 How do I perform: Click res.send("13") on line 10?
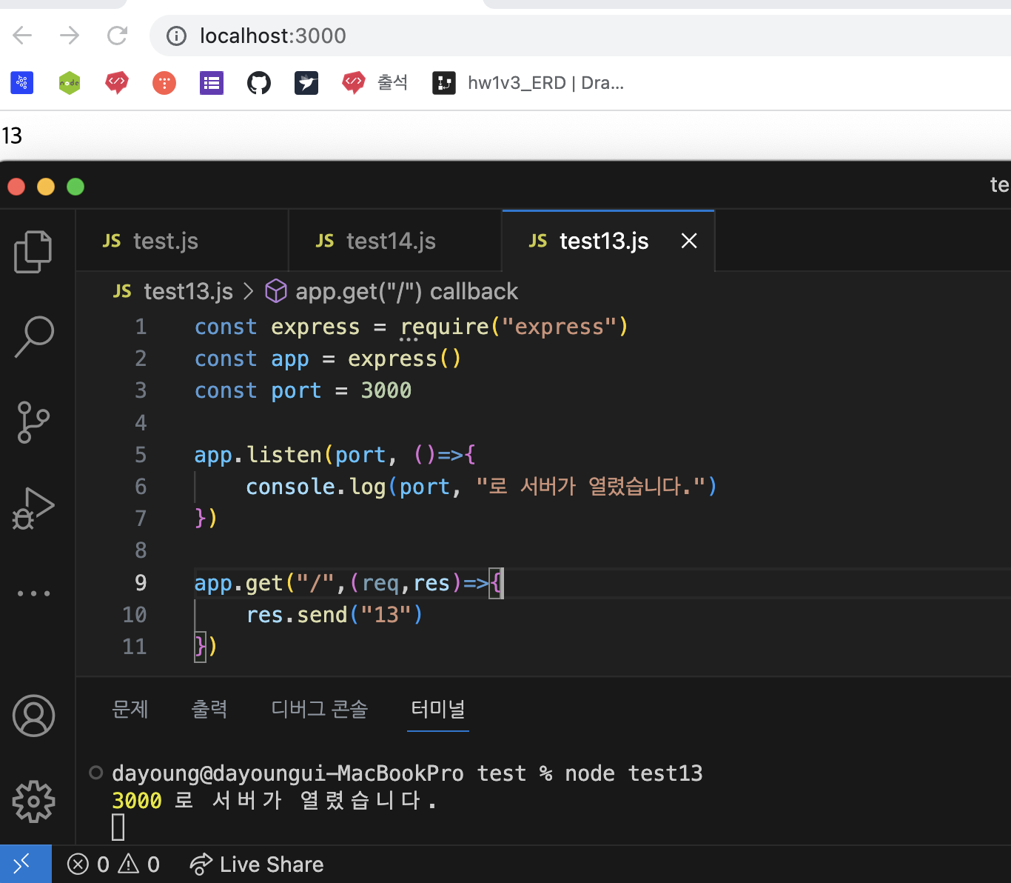tap(335, 615)
